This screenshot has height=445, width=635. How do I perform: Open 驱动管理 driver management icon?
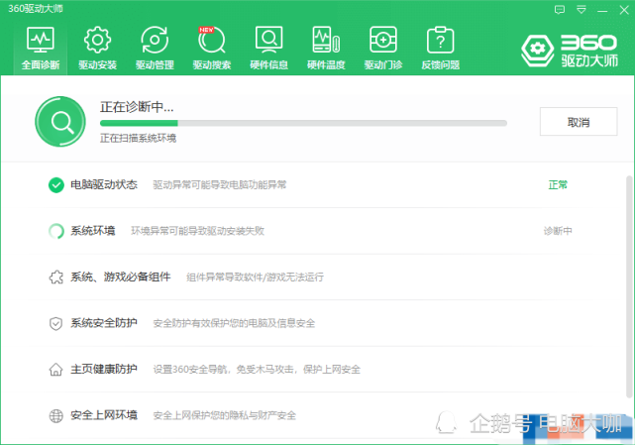click(x=155, y=40)
